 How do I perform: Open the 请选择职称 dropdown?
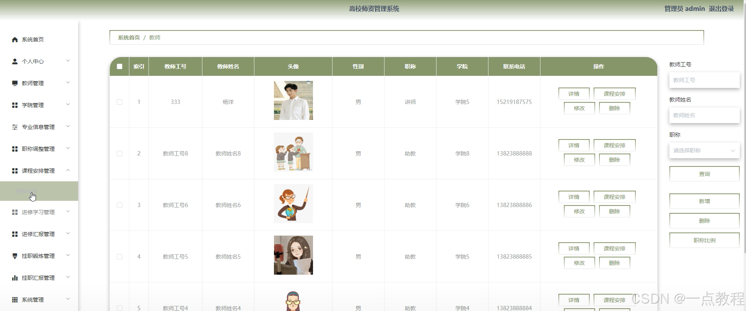(x=704, y=150)
